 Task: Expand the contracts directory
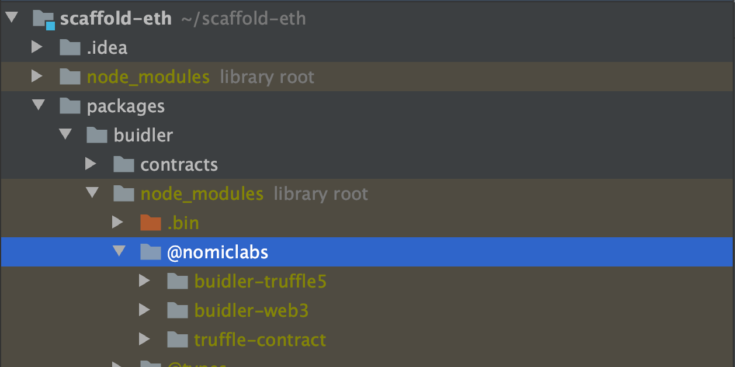coord(92,164)
